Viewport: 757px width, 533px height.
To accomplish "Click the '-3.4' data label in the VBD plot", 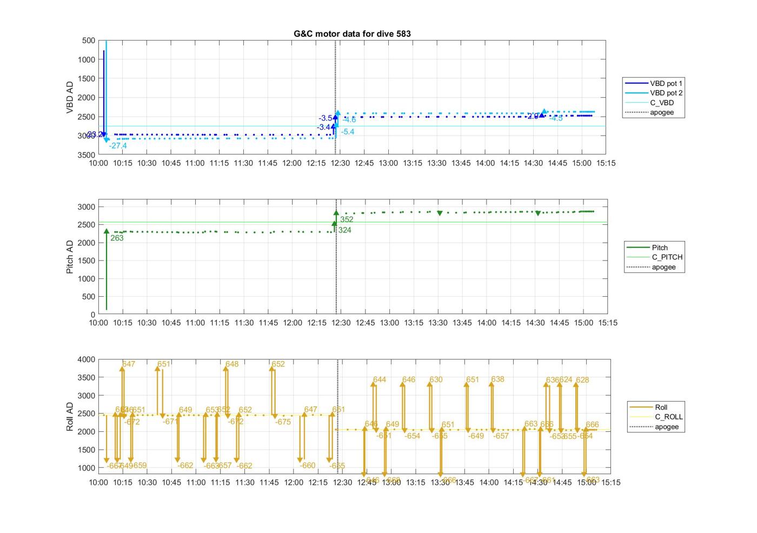I will coord(324,127).
